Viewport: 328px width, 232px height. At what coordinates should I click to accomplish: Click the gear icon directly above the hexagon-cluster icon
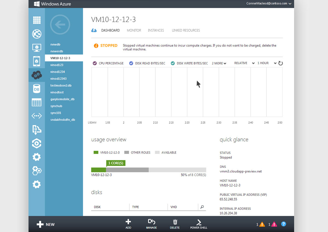pyautogui.click(x=37, y=157)
